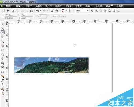
Task: Open the 版面(L) menu
Action: 39,6
